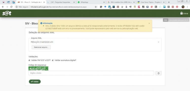Reload the page with browser refresh icon
Screen dimensions: 190x91
[x=11, y=7]
